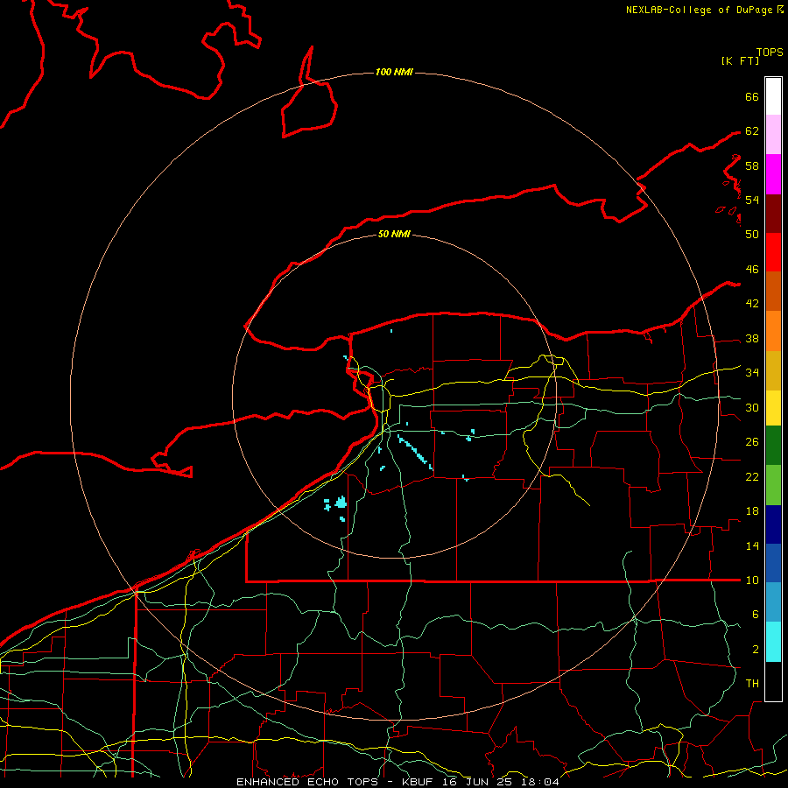788x788 pixels.
Task: Click the light pink 62 kft swatch
Action: (773, 135)
